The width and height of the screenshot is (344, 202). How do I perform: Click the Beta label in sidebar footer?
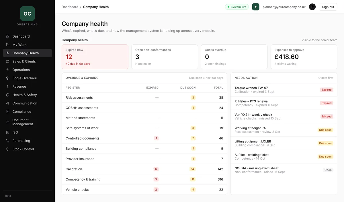click(8, 196)
